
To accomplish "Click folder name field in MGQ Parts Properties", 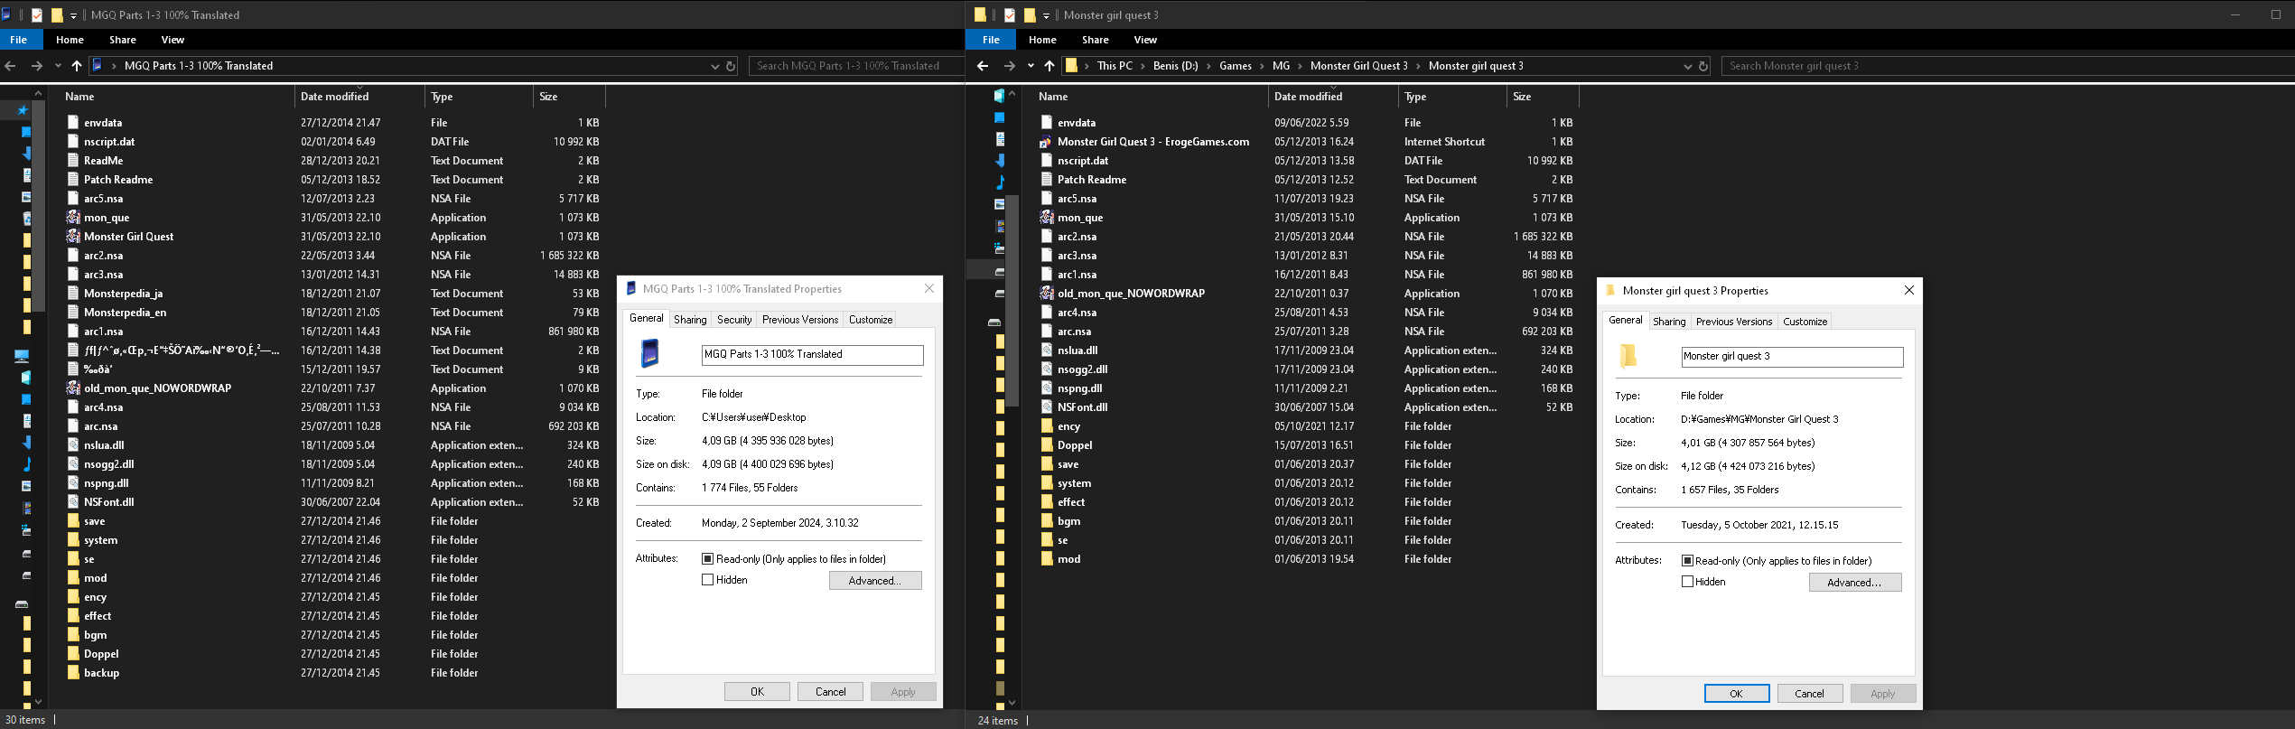I will coord(812,354).
